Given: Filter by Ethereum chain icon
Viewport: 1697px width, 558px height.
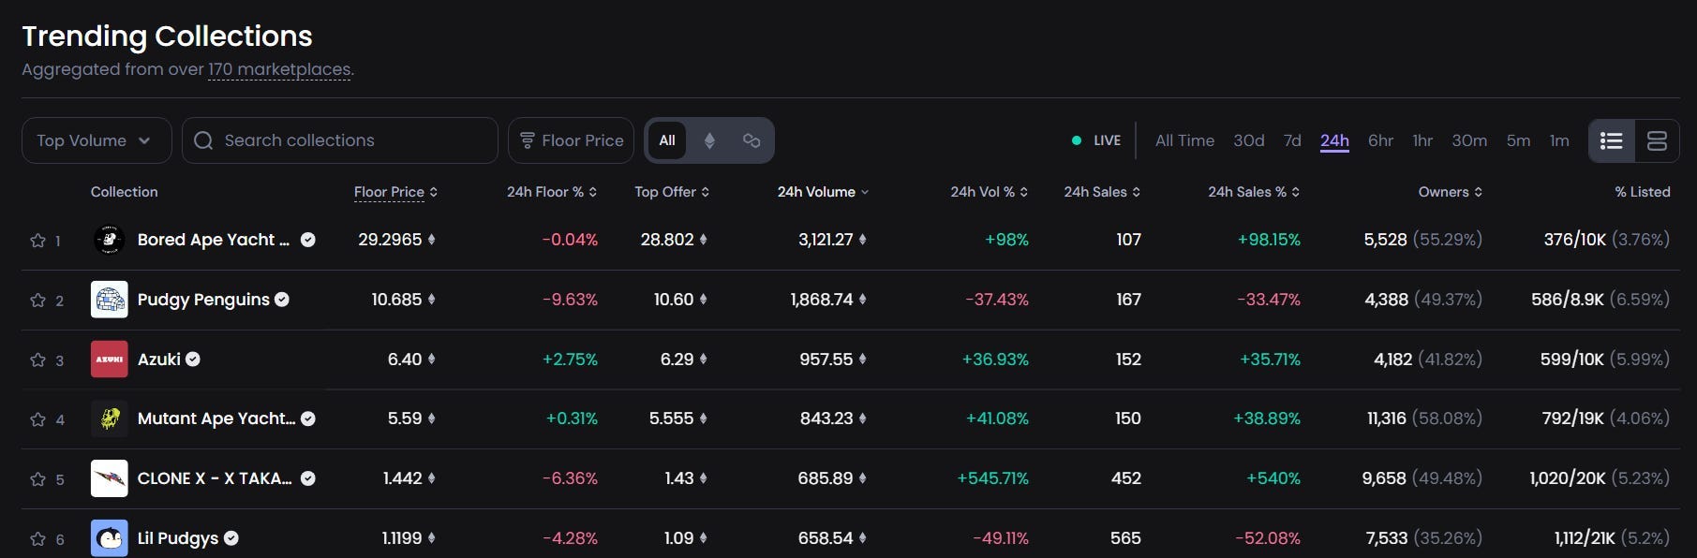Looking at the screenshot, I should coord(709,140).
